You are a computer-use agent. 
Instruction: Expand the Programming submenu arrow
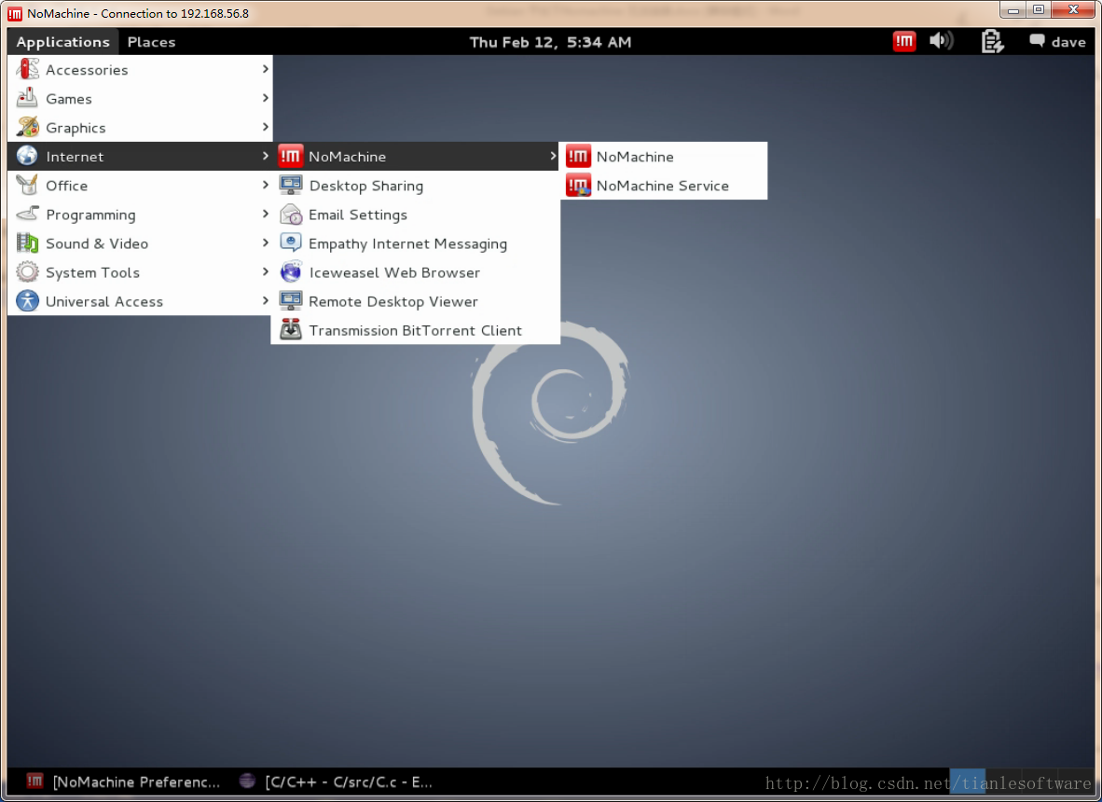pos(265,214)
